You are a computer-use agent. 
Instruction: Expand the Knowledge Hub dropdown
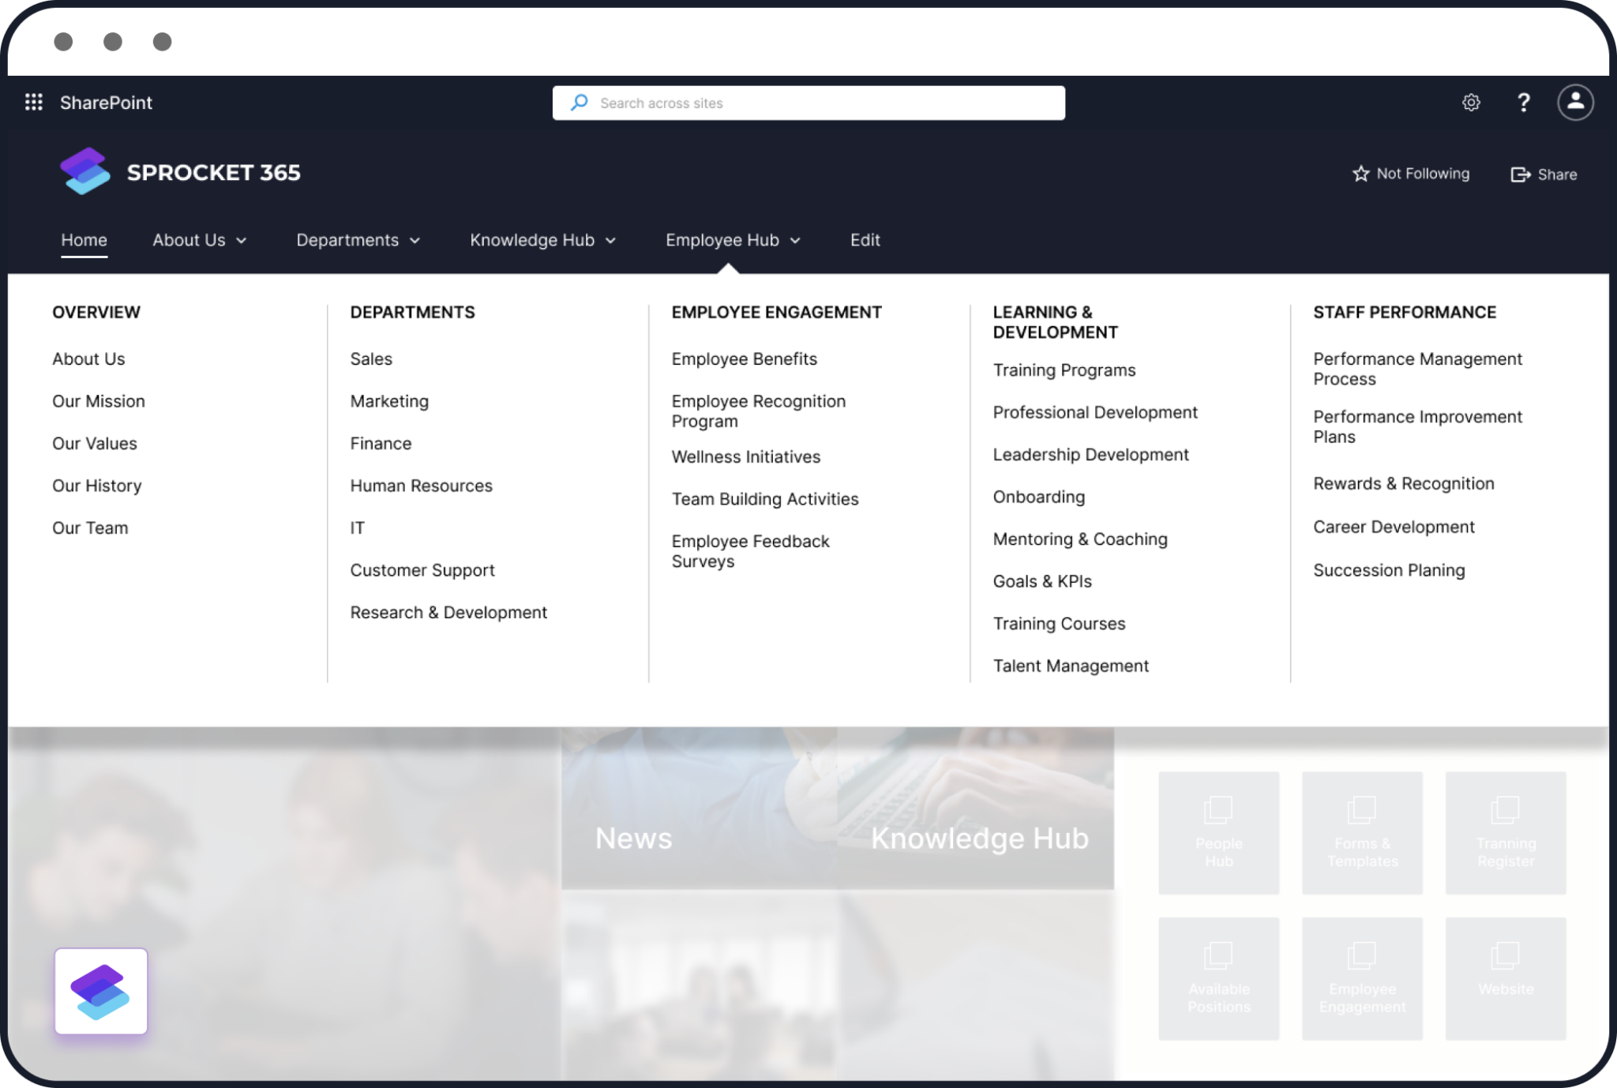coord(542,240)
